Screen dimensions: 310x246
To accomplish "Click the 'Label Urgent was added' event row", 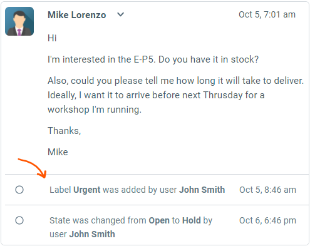I will pos(157,190).
